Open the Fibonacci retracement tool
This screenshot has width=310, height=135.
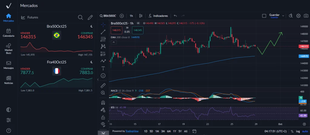[x=103, y=39]
